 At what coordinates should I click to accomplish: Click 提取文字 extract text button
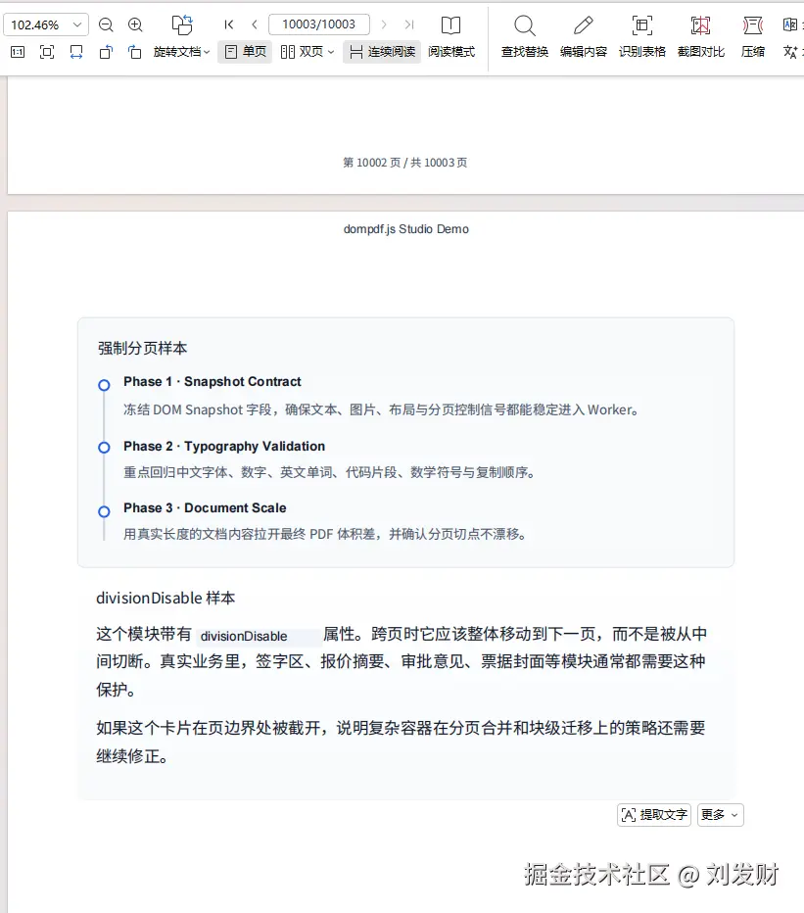pos(654,815)
